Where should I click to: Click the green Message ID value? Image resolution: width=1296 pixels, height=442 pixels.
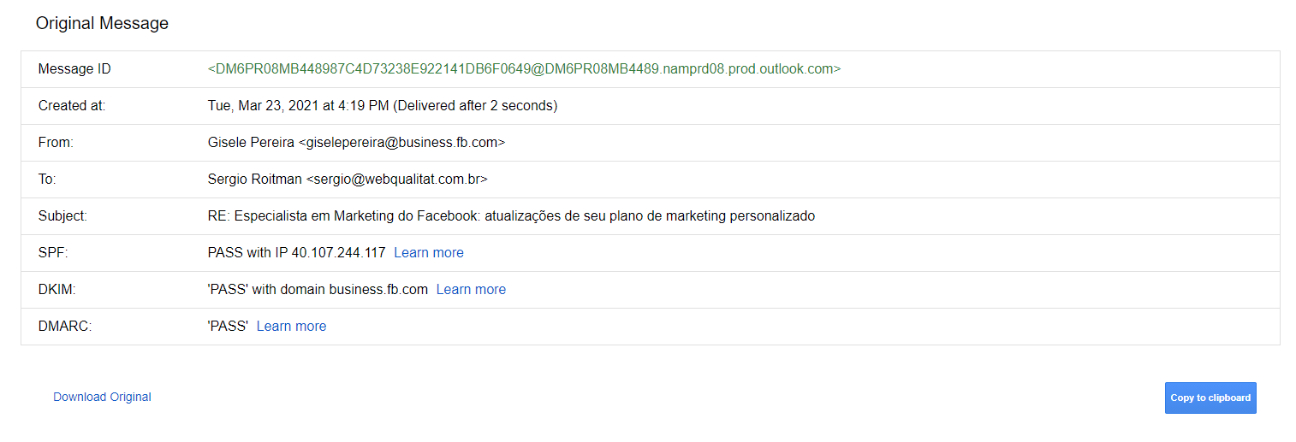[524, 69]
